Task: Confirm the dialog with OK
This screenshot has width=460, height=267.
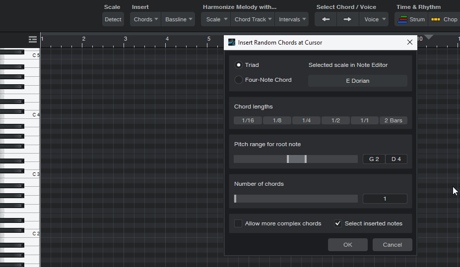Action: coord(348,245)
